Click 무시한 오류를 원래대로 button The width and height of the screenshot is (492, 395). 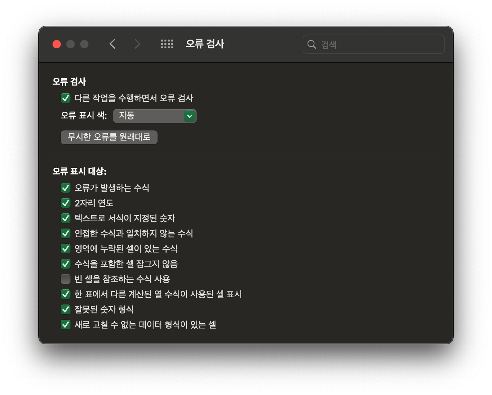coord(109,137)
